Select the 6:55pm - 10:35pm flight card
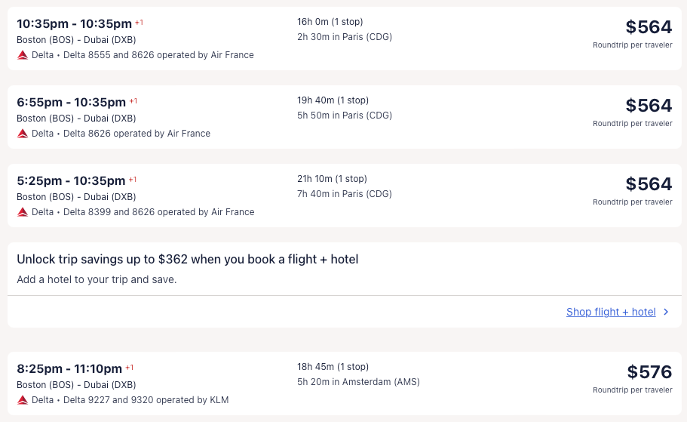 71,102
